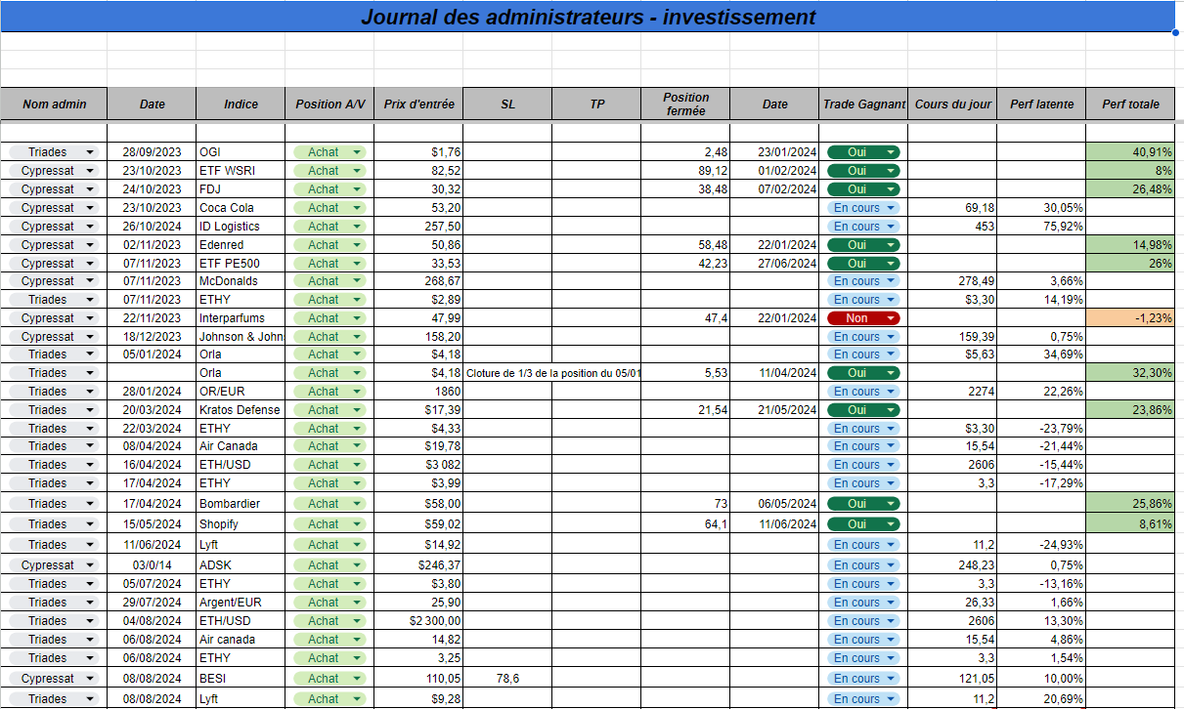The width and height of the screenshot is (1184, 709).
Task: Select the 'Shopify' cell
Action: (241, 524)
